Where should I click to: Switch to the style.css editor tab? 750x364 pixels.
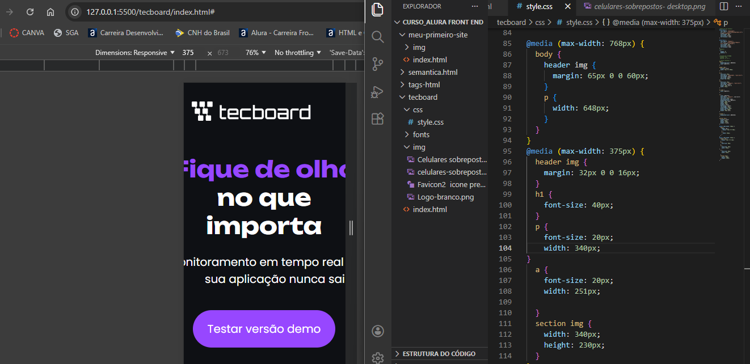coord(539,7)
